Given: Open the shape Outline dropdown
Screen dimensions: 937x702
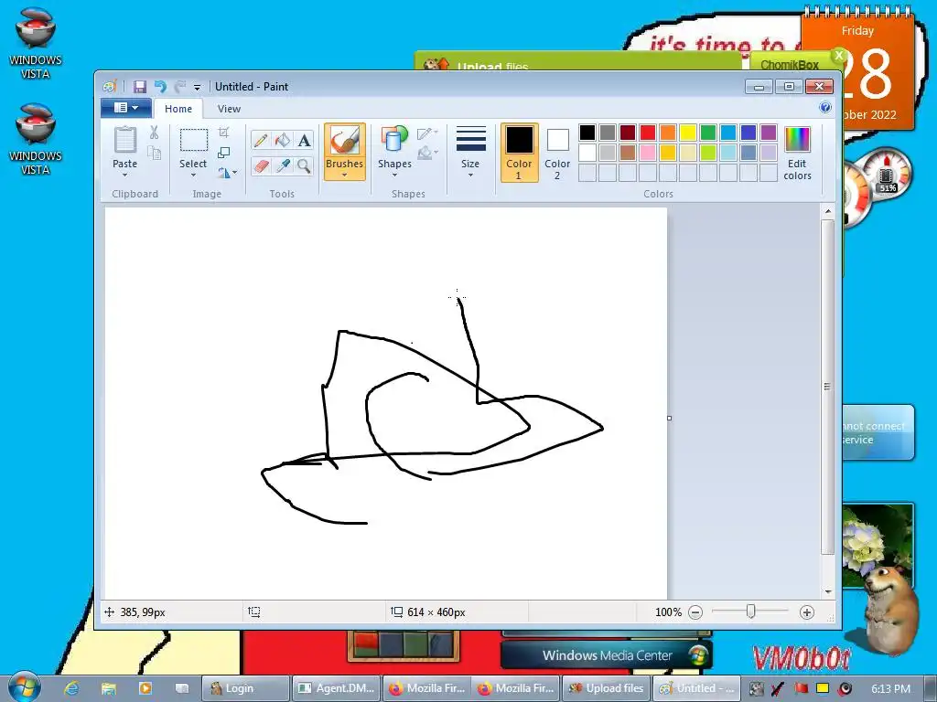Looking at the screenshot, I should pos(427,133).
